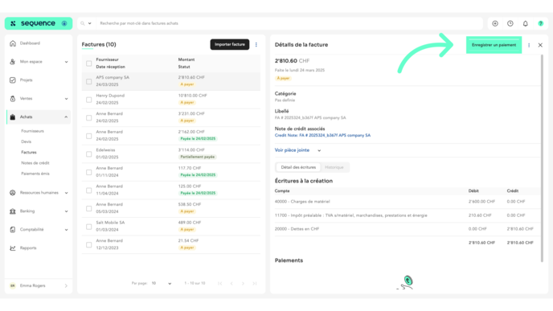
Task: Switch to Historique tab
Action: (x=334, y=167)
